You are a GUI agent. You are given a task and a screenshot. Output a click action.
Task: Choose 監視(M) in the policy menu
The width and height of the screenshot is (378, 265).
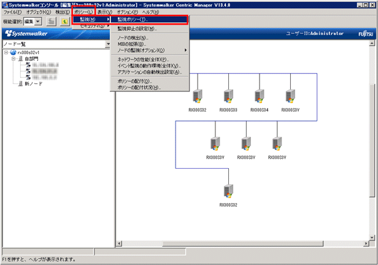pos(91,20)
